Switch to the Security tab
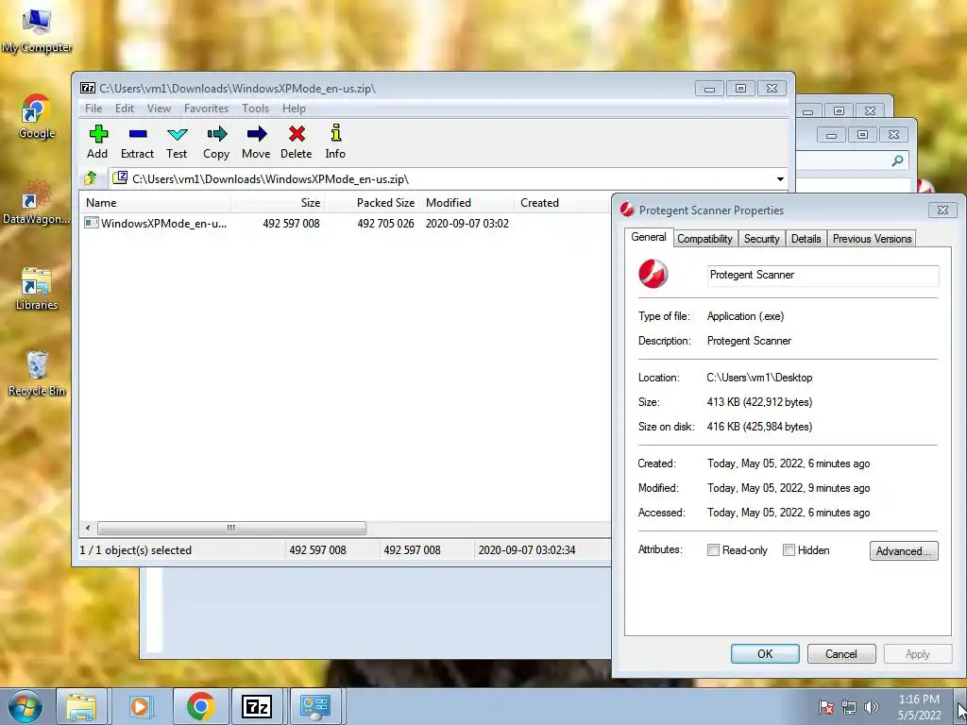 (x=762, y=239)
